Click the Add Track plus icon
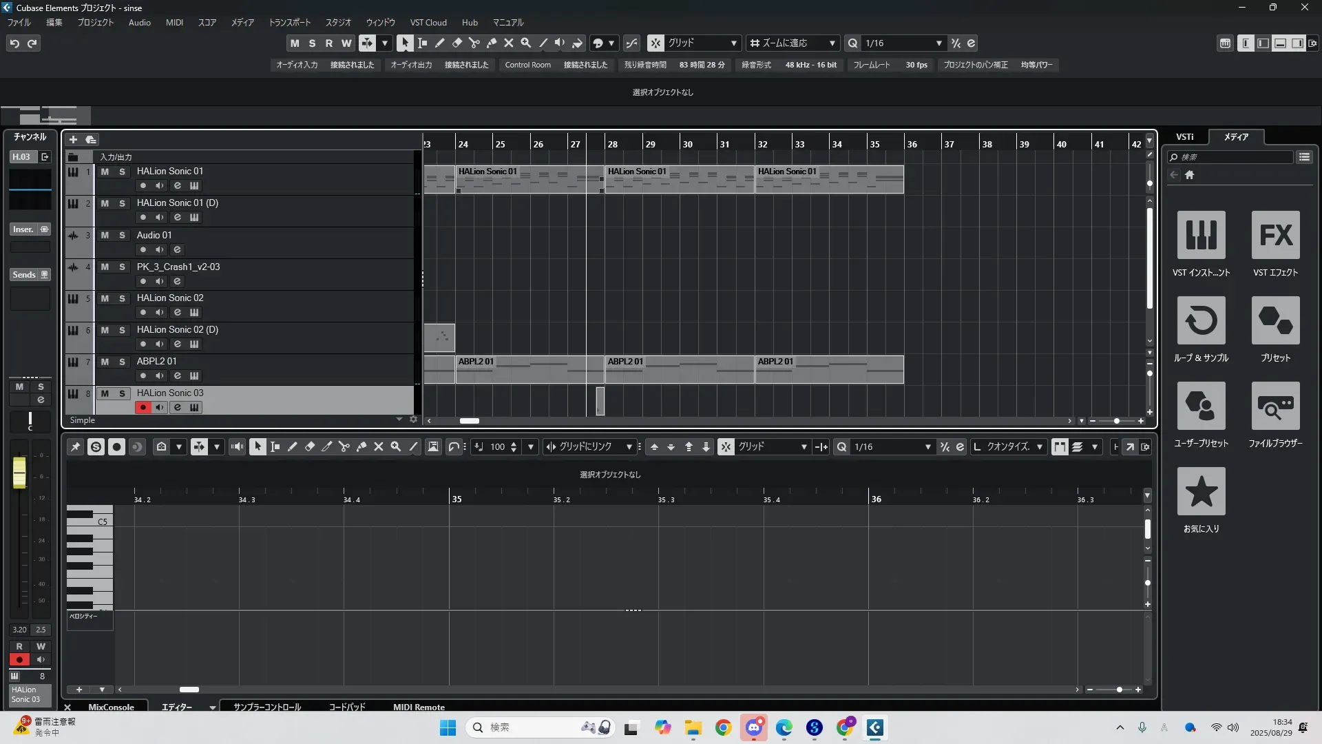 (x=73, y=140)
